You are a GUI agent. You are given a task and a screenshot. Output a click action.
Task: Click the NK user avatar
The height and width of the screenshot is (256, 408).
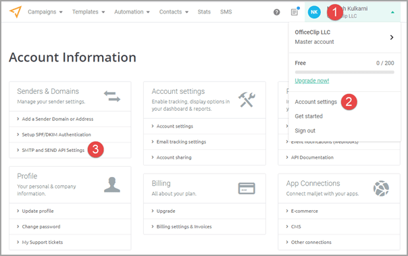pos(314,12)
